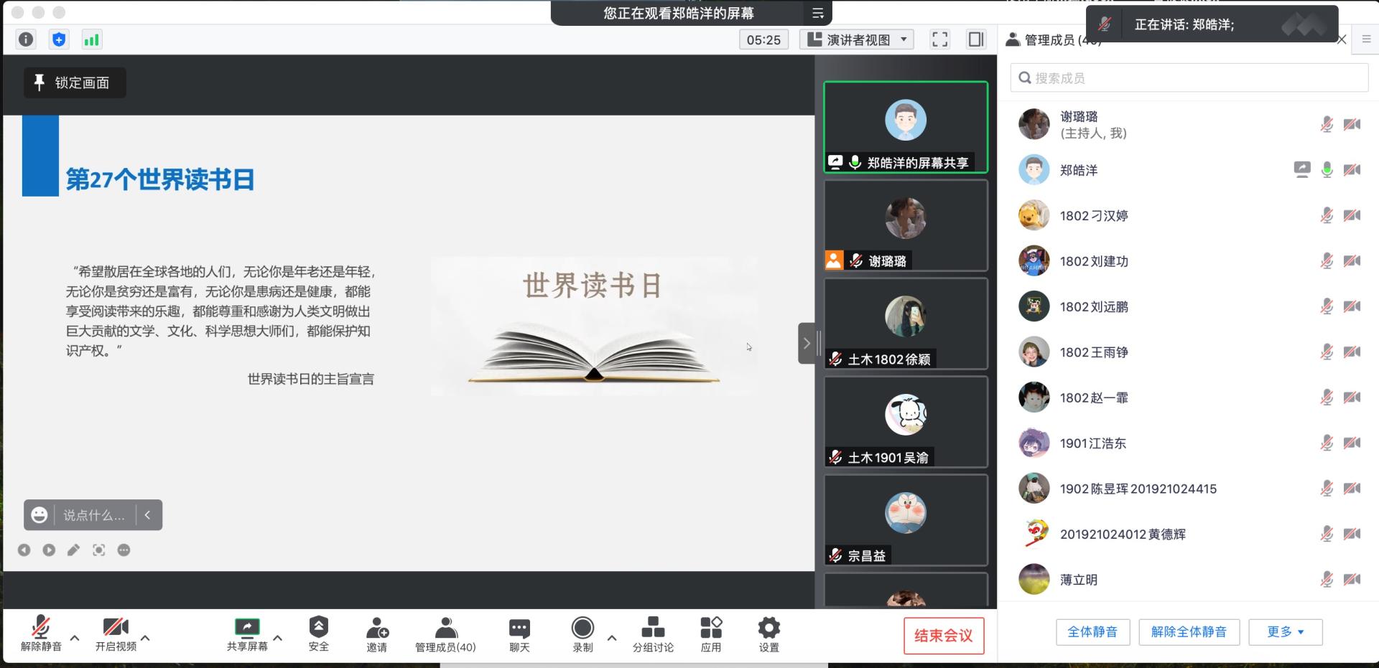Screen dimensions: 1379x668
Task: Click the 邀请 invite icon
Action: (x=377, y=635)
